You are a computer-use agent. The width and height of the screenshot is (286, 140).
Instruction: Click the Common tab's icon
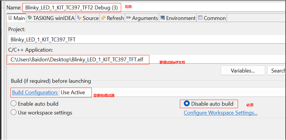pyautogui.click(x=200, y=18)
